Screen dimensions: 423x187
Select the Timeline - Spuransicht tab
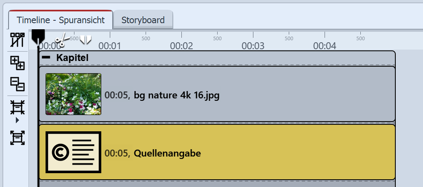click(61, 20)
